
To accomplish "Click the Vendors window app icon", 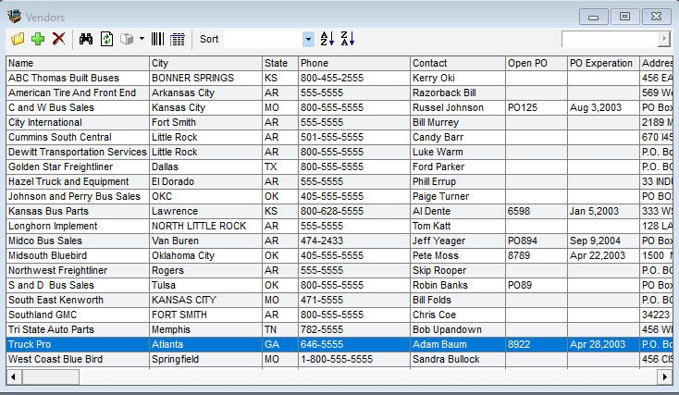I will pos(14,17).
